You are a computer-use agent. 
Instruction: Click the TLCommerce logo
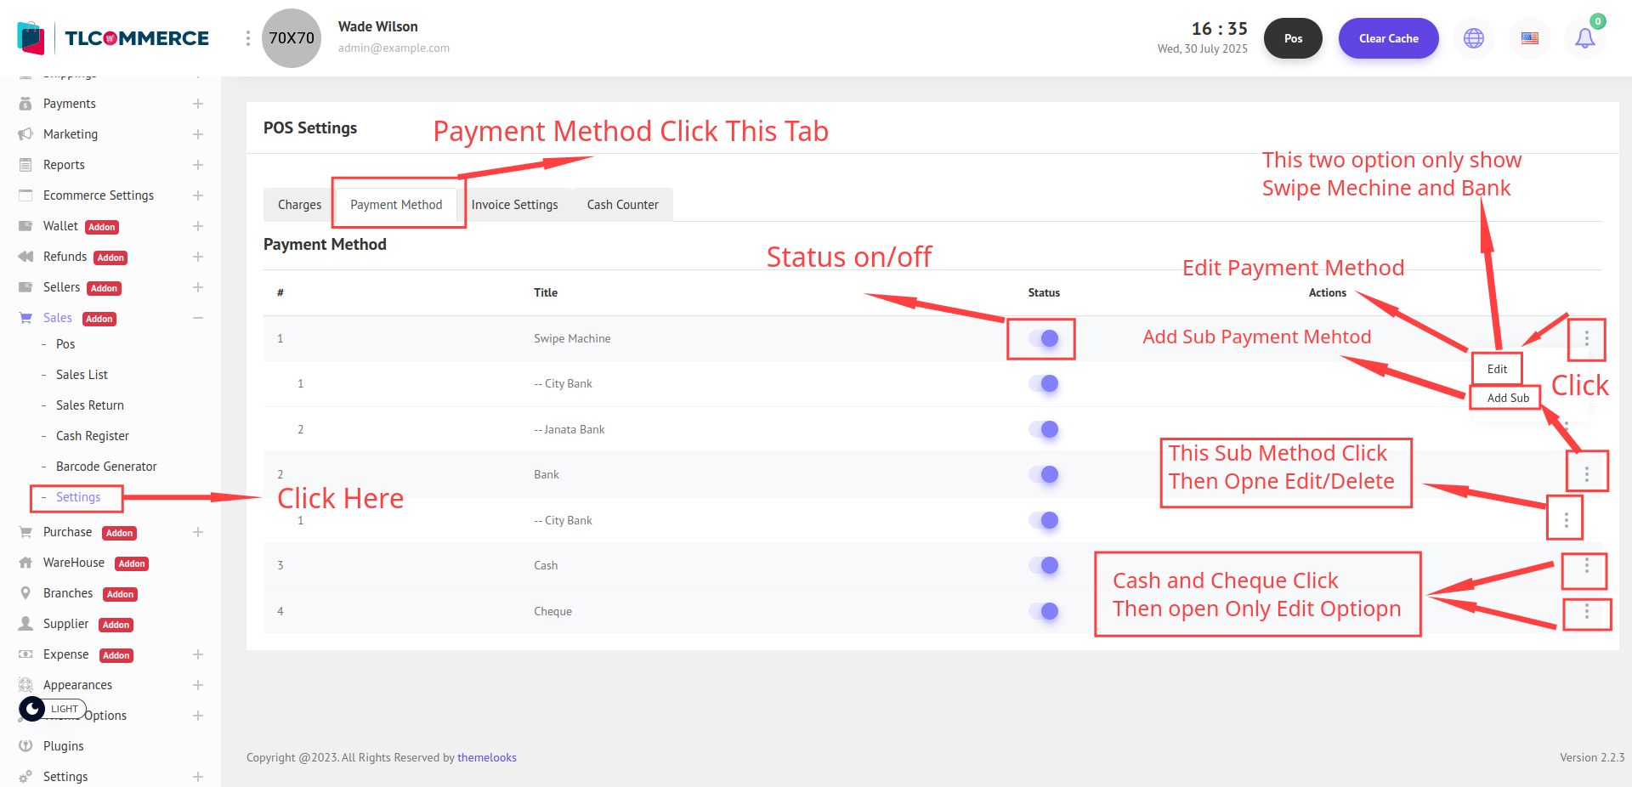(x=114, y=38)
